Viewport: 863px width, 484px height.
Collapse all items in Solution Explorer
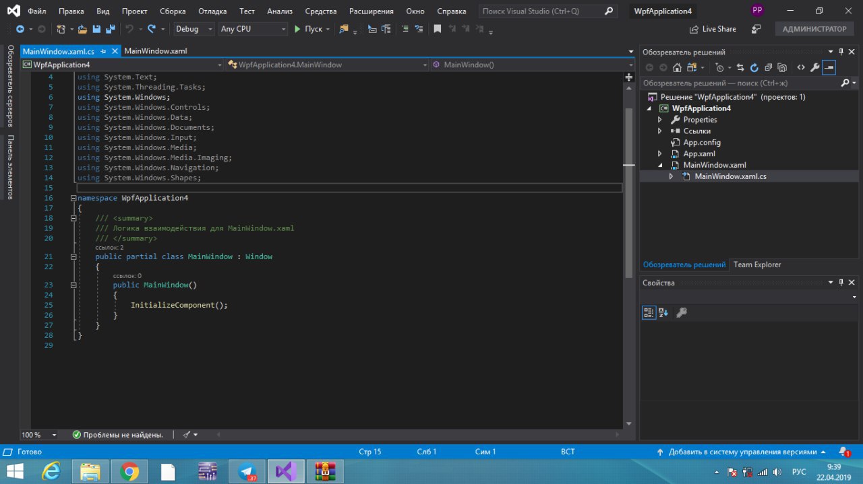tap(768, 67)
